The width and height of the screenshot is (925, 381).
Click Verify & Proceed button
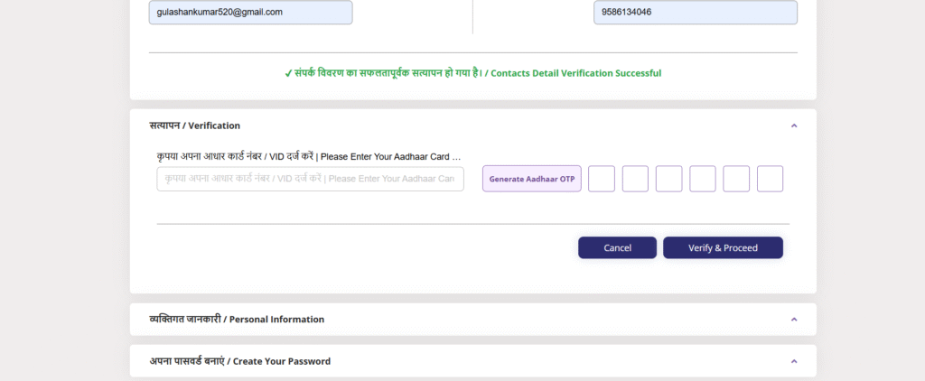click(723, 247)
